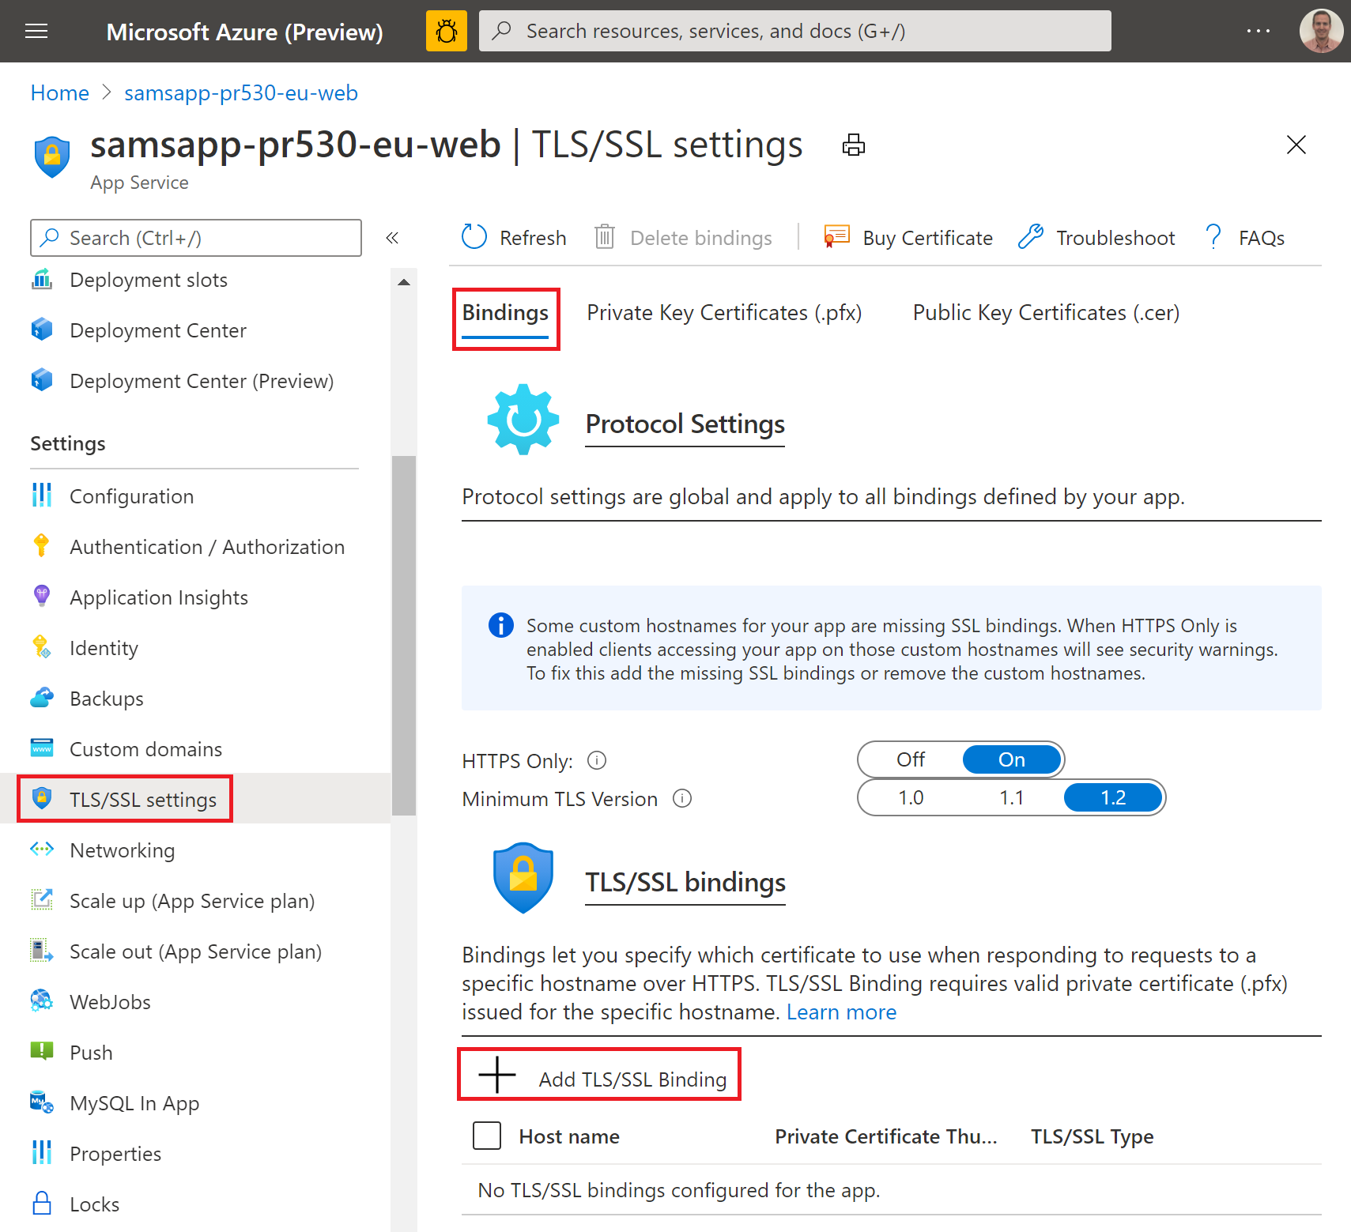Turn HTTPS Only to Off

pyautogui.click(x=911, y=759)
